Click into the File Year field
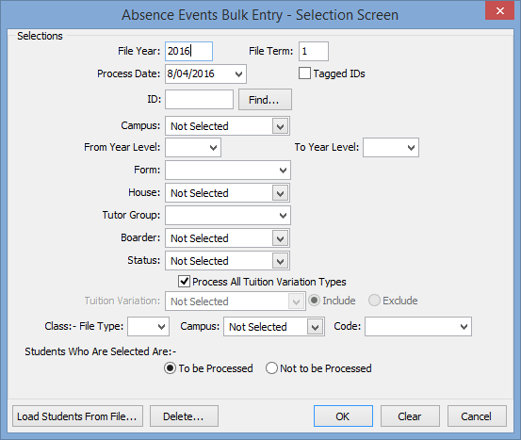The image size is (521, 440). pyautogui.click(x=188, y=51)
